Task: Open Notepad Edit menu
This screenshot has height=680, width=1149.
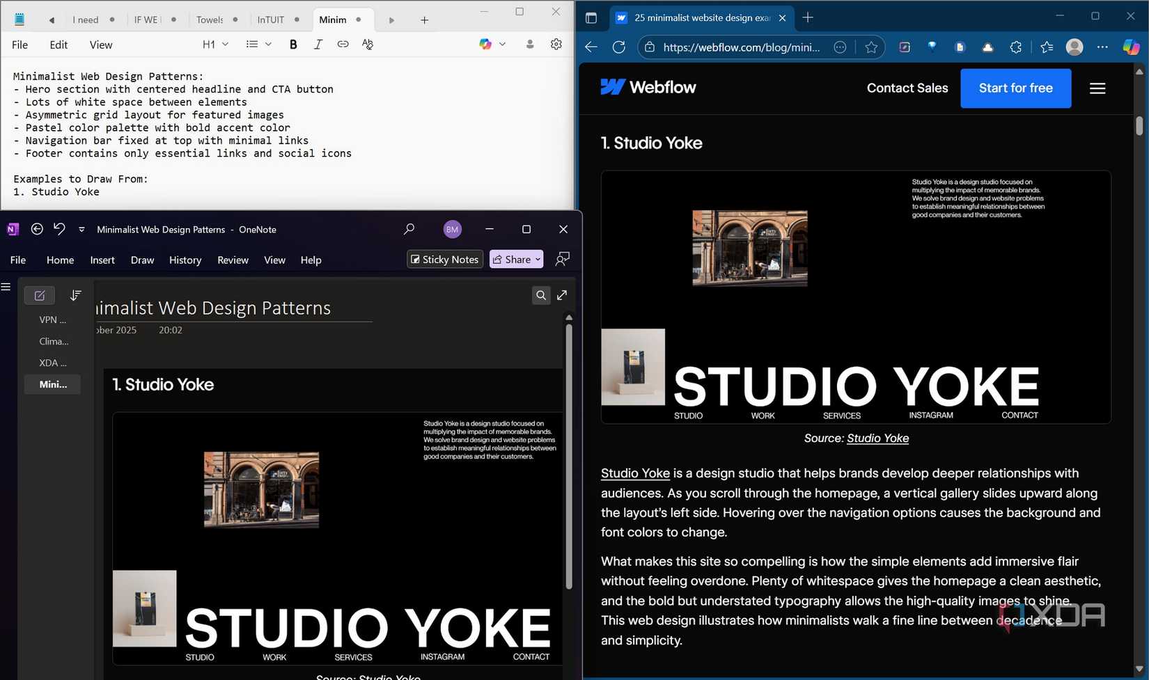Action: point(58,45)
